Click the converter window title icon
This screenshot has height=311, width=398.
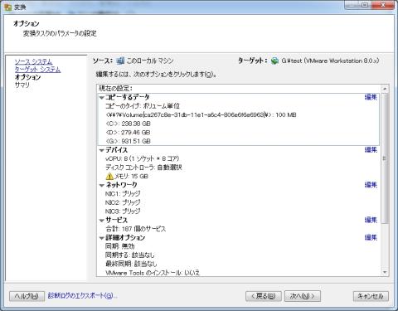point(7,7)
